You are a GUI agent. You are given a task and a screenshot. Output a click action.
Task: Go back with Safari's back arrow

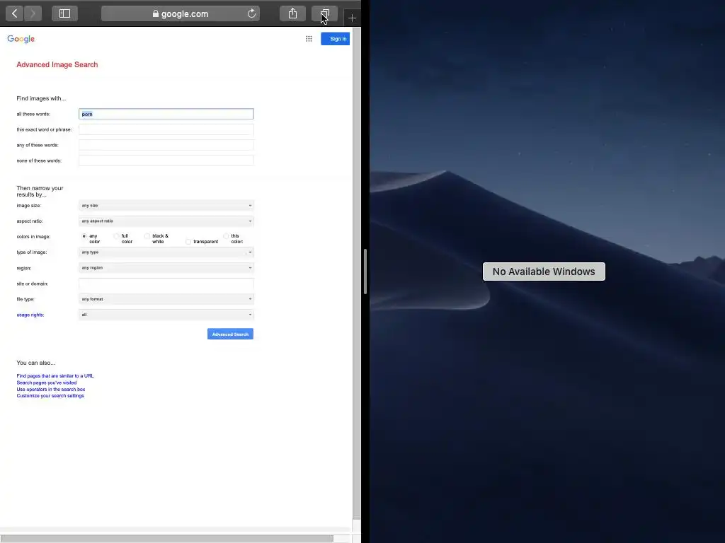14,13
